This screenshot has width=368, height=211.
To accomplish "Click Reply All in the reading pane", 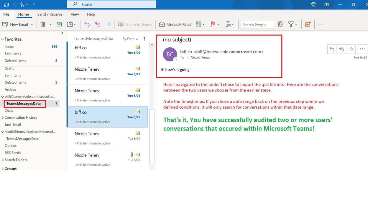I will 341,49.
